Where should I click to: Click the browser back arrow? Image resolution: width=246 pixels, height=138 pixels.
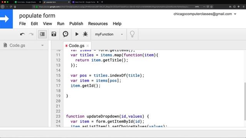tap(3, 7)
